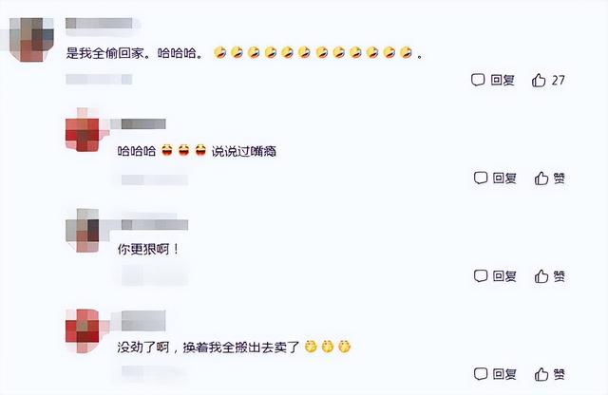Click '赞' label on '没劲了啊' comment
Viewport: 608px width, 395px height.
click(559, 374)
